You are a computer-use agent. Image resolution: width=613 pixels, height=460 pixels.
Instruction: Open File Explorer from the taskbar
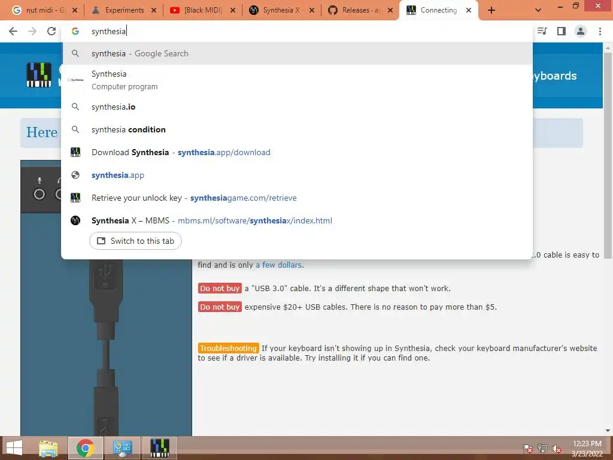pos(48,448)
